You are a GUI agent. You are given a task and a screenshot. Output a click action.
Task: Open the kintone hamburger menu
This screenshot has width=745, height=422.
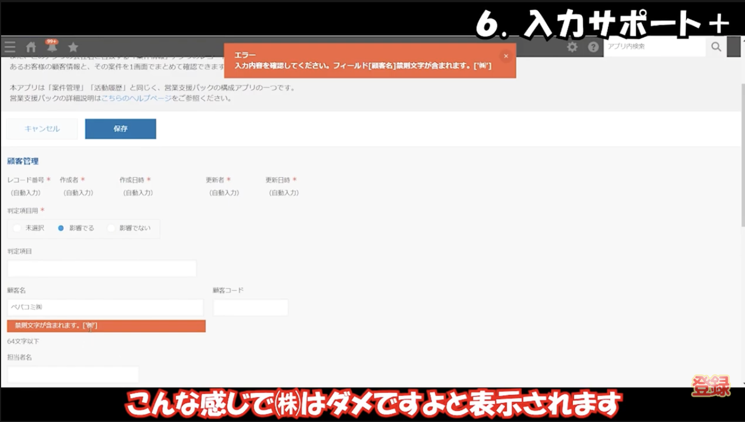(9, 46)
